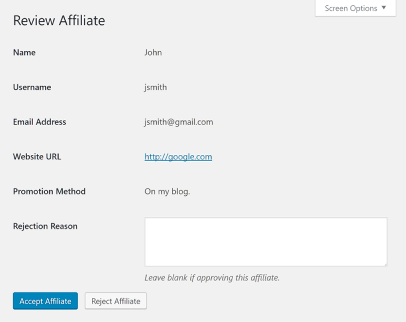The width and height of the screenshot is (406, 322).
Task: Click the 'Leave blank if approving' hint
Action: pos(212,278)
